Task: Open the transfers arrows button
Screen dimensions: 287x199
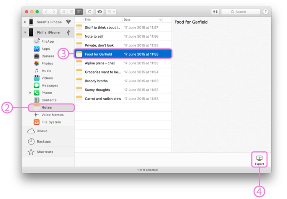Action: (x=215, y=12)
